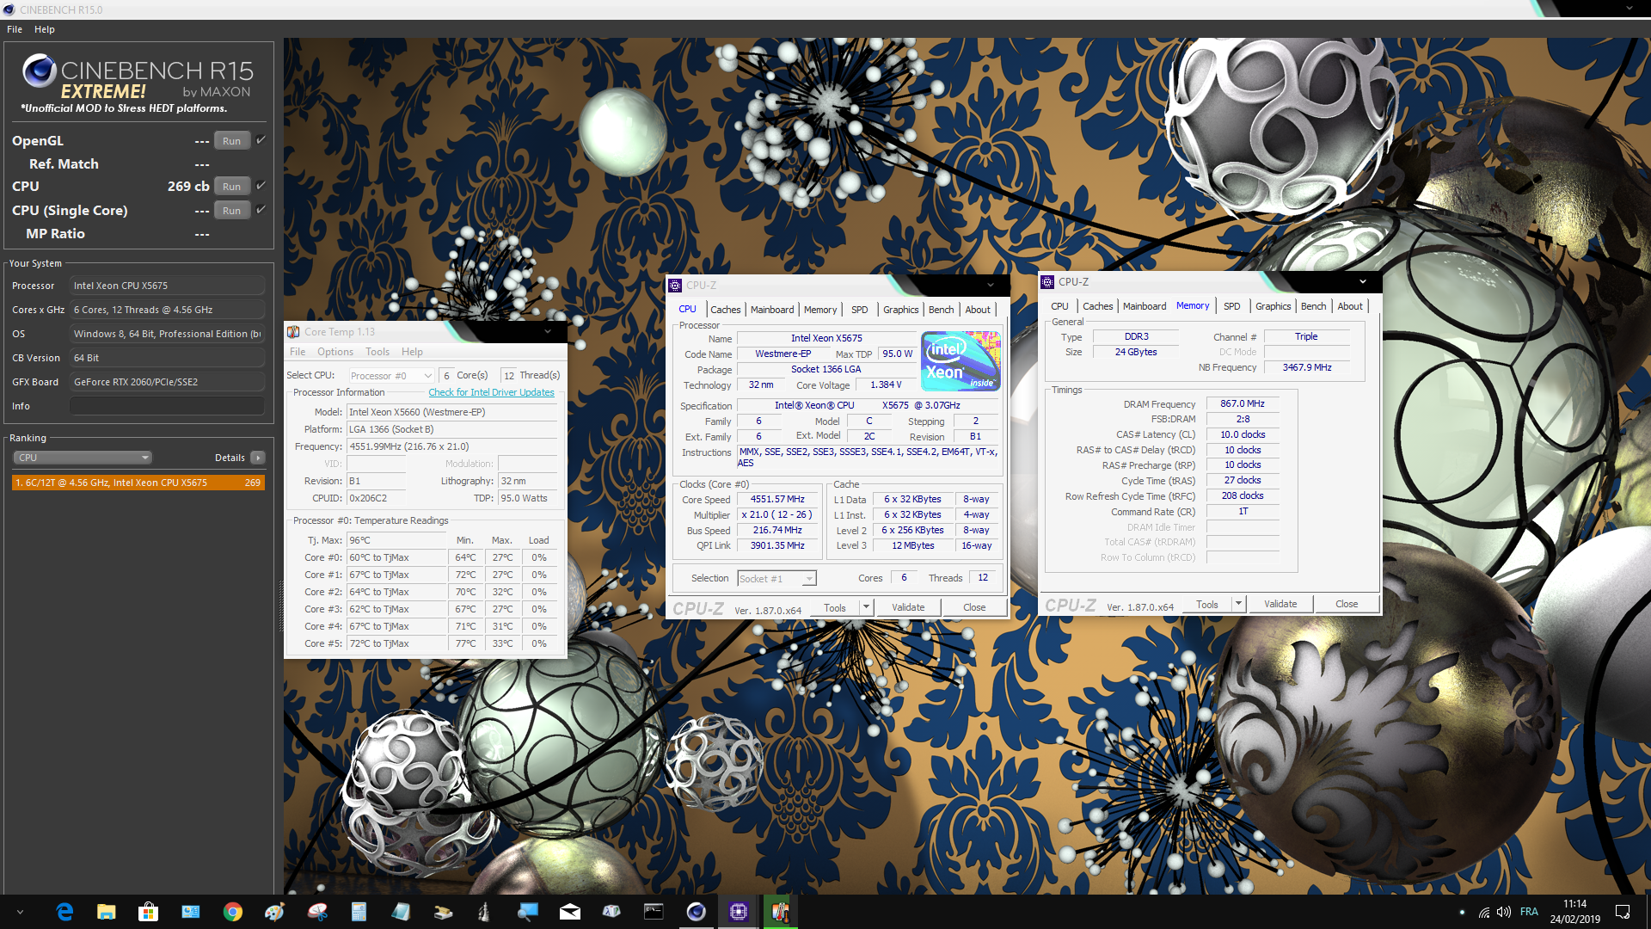This screenshot has width=1651, height=929.
Task: Toggle the checkmark next to CPU Run
Action: (x=261, y=184)
